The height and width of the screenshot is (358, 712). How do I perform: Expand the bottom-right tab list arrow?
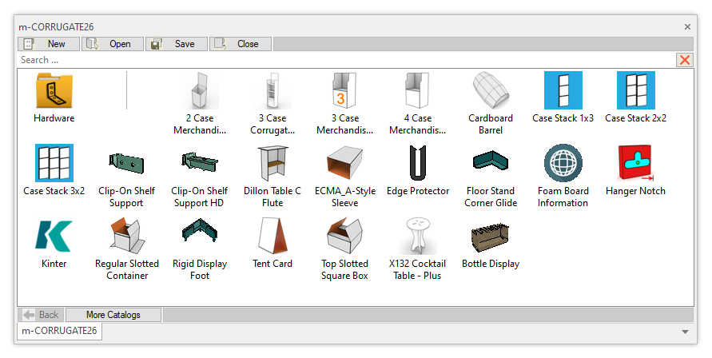pyautogui.click(x=685, y=332)
